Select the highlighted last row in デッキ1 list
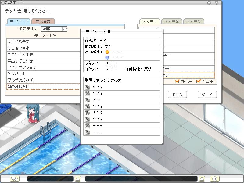This screenshot has width=244, height=183. [x=189, y=75]
